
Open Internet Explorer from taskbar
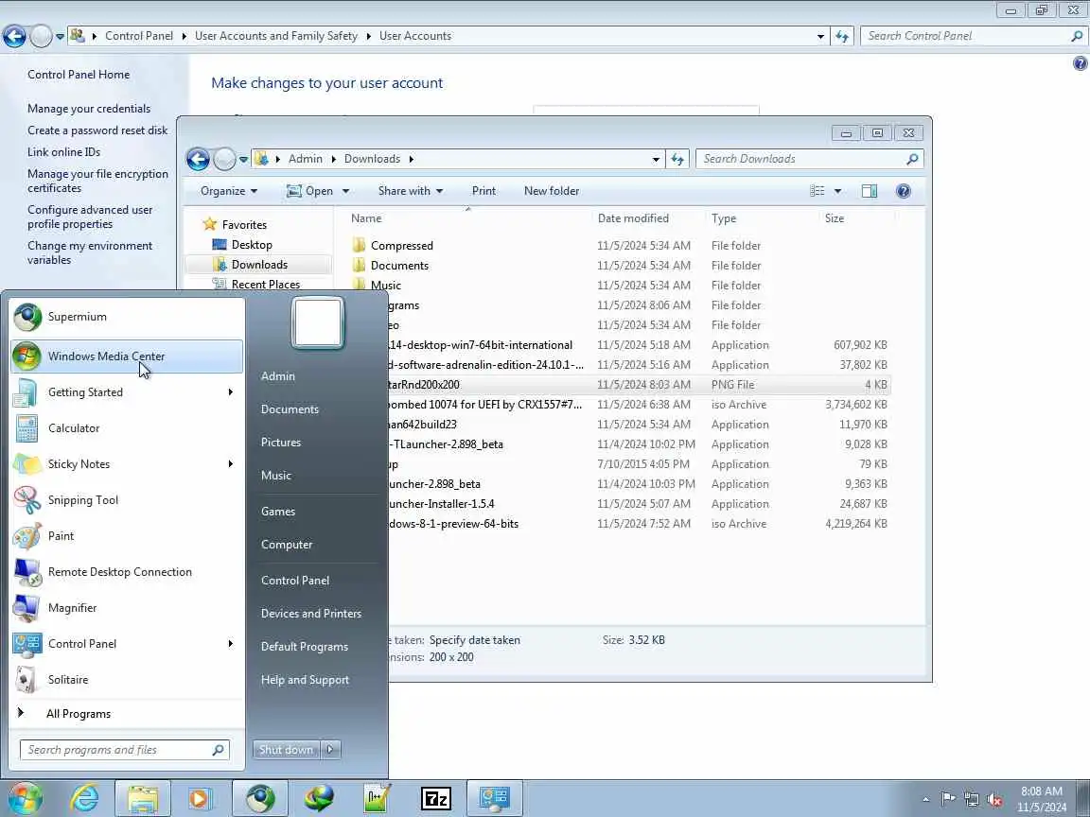click(x=84, y=799)
